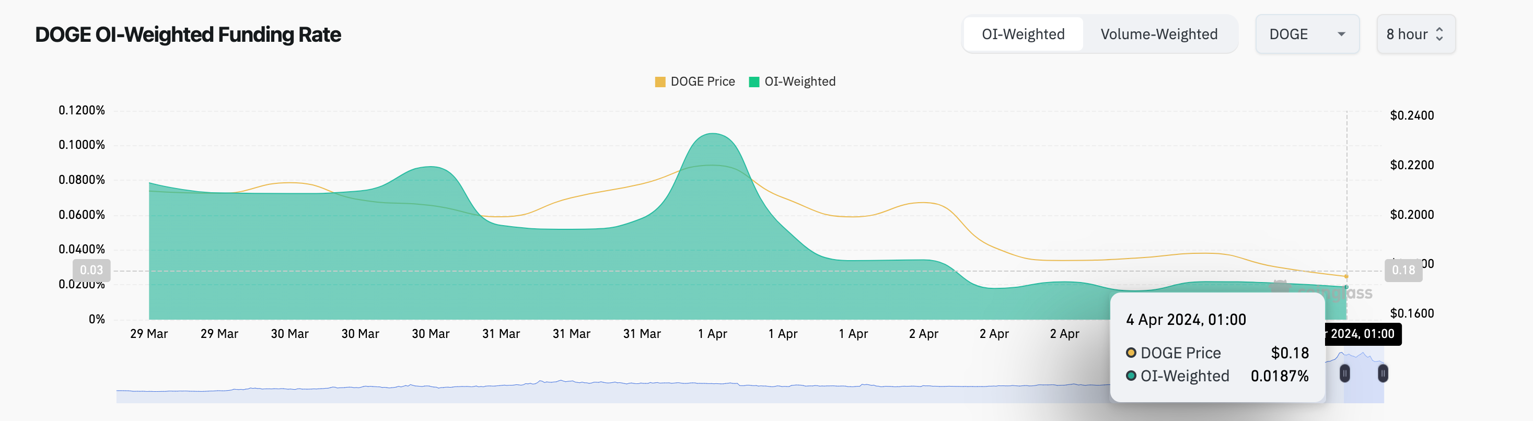The height and width of the screenshot is (421, 1533).
Task: Click the up-down arrows beside 8 hour
Action: [1439, 34]
